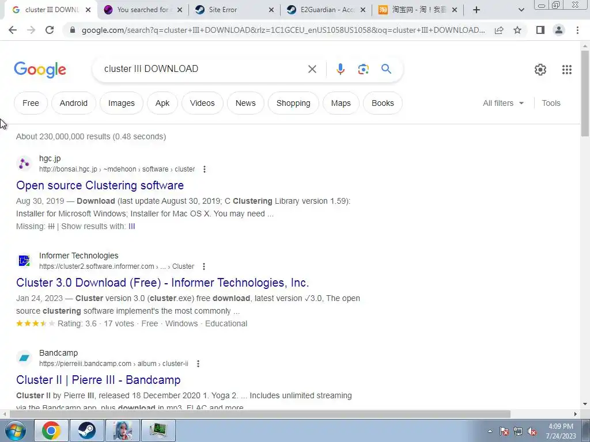This screenshot has height=442, width=590.
Task: Show hidden system tray icons
Action: click(490, 431)
